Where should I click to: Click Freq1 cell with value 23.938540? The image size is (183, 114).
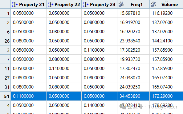coord(133,41)
